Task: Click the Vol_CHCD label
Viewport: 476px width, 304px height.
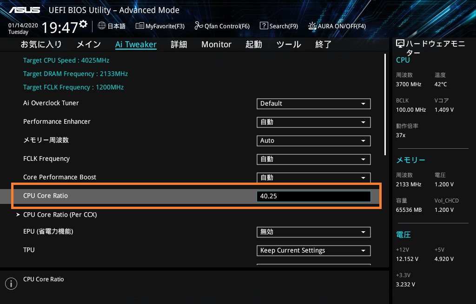Action: click(x=446, y=201)
